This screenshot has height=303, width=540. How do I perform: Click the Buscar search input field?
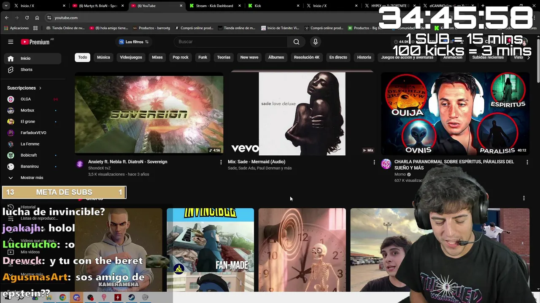(x=230, y=42)
